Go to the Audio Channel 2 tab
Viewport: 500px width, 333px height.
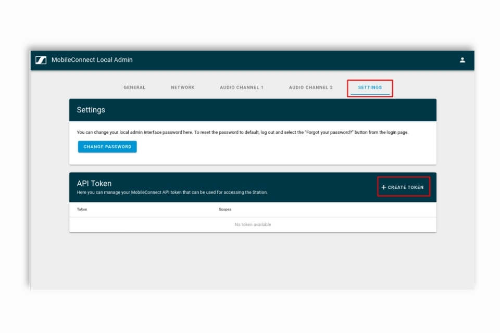pos(310,87)
